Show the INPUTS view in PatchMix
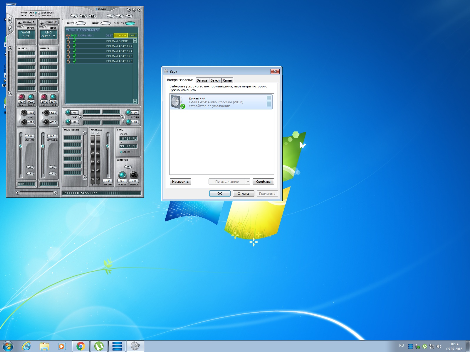Image resolution: width=470 pixels, height=352 pixels. [x=106, y=23]
